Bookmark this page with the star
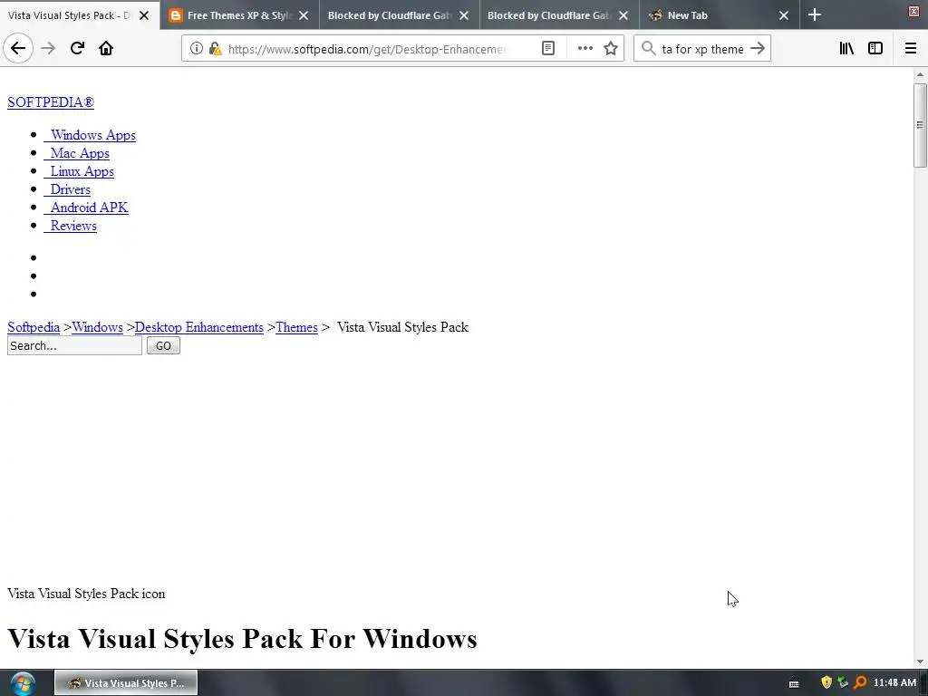928x696 pixels. (x=611, y=49)
